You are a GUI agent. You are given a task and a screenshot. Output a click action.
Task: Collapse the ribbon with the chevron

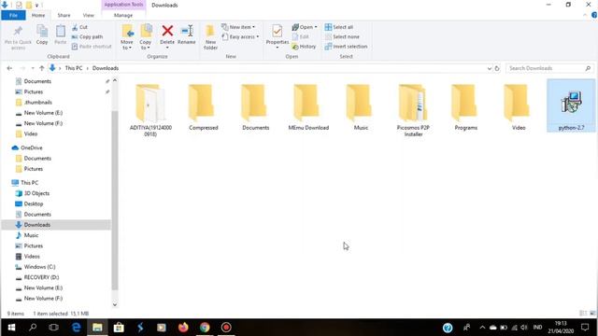585,15
